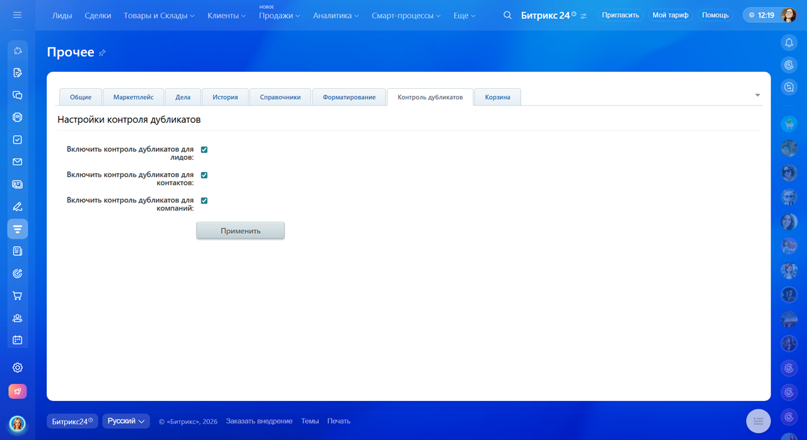Switch to the Корзина tab
807x440 pixels.
click(497, 97)
